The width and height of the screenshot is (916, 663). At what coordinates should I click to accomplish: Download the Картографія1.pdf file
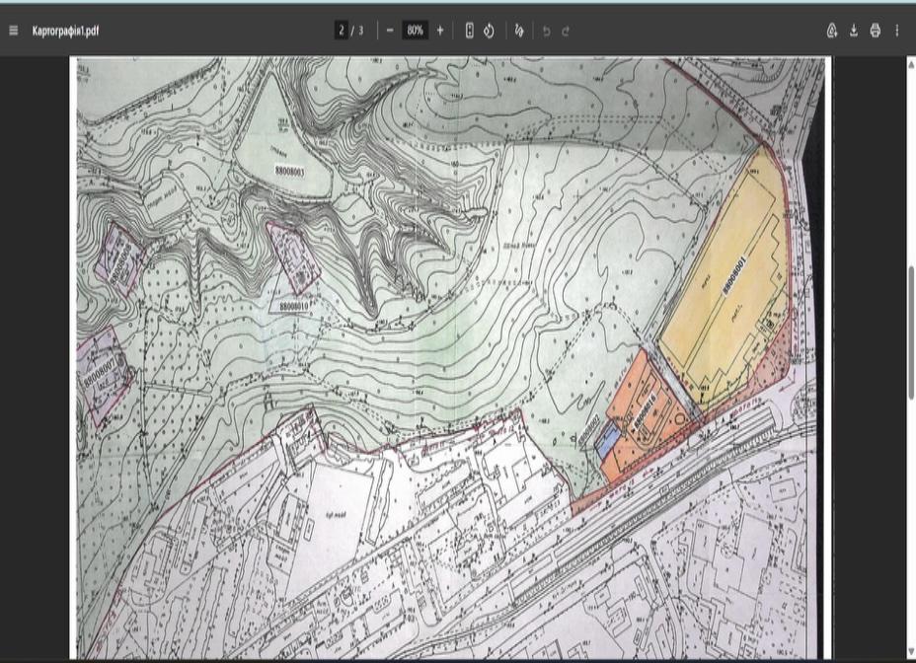[854, 31]
